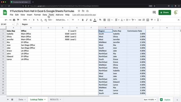Click the Redo icon
Screen dimensions: 181x102
pos(10,20)
